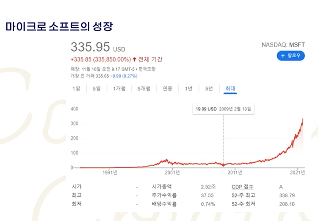Click the 200 y-axis label
The width and height of the screenshot is (318, 221).
(x=74, y=138)
